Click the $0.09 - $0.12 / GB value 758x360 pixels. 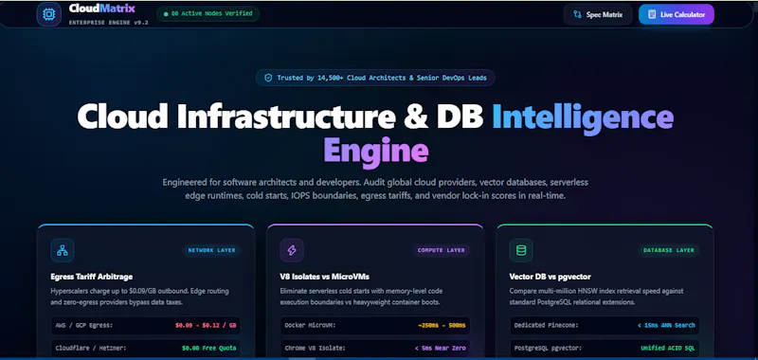pyautogui.click(x=206, y=326)
